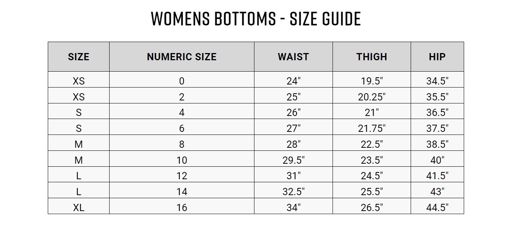Select the 26.5" thigh measurement
Screen dimensions: 521x230
(x=372, y=207)
